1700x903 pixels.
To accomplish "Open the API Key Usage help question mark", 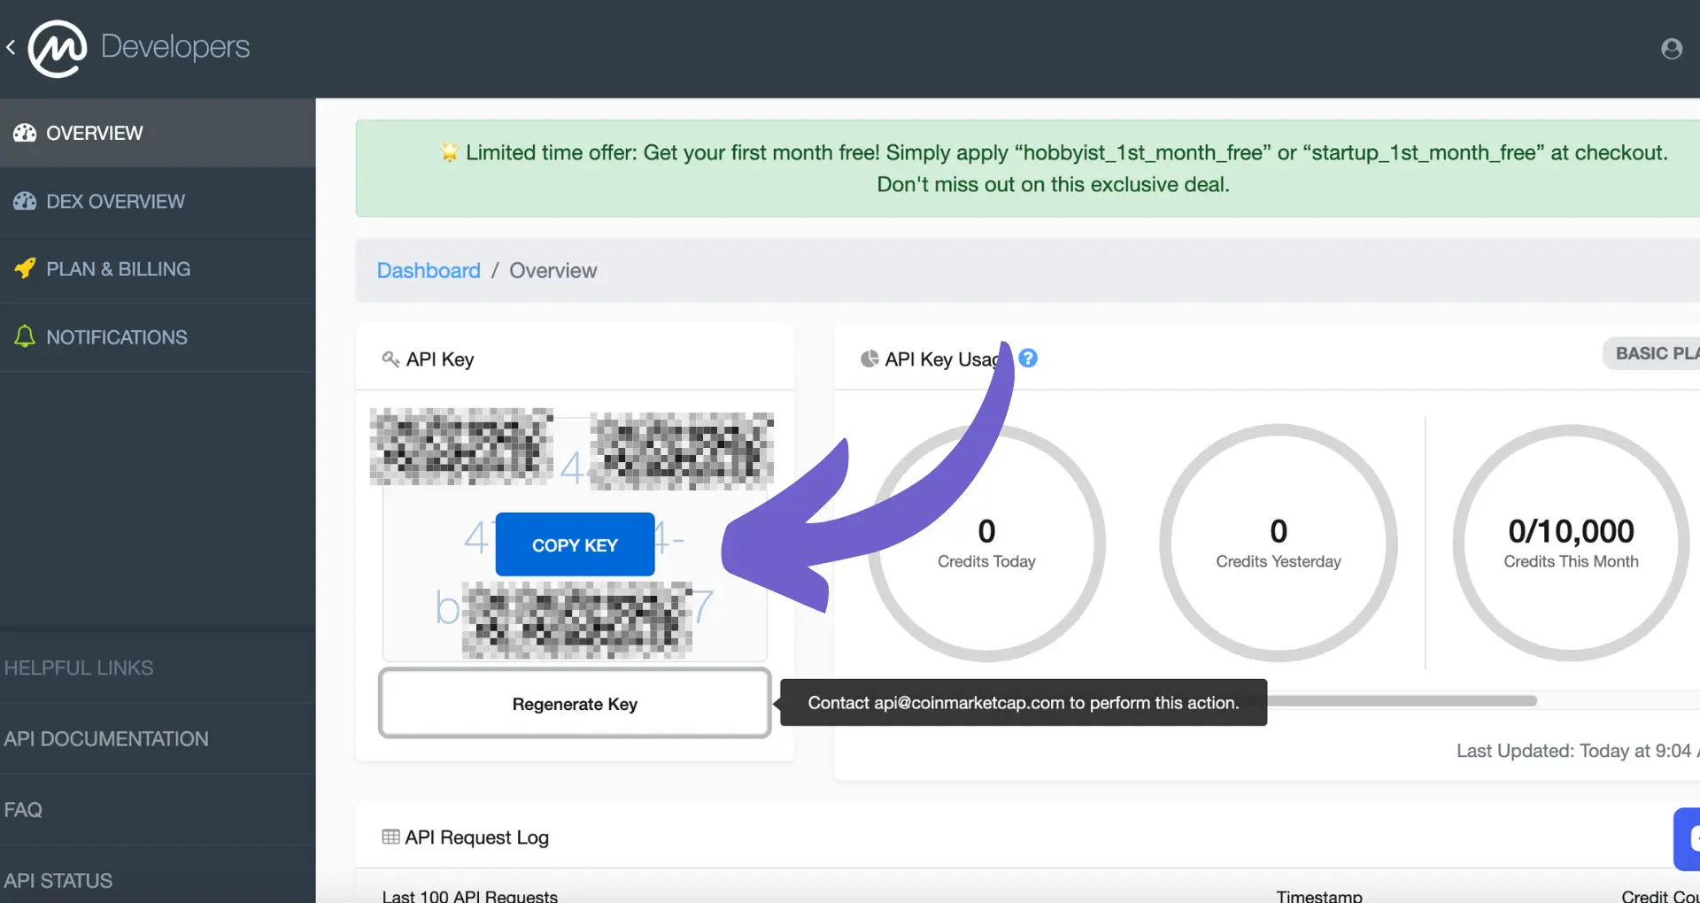I will [1028, 358].
